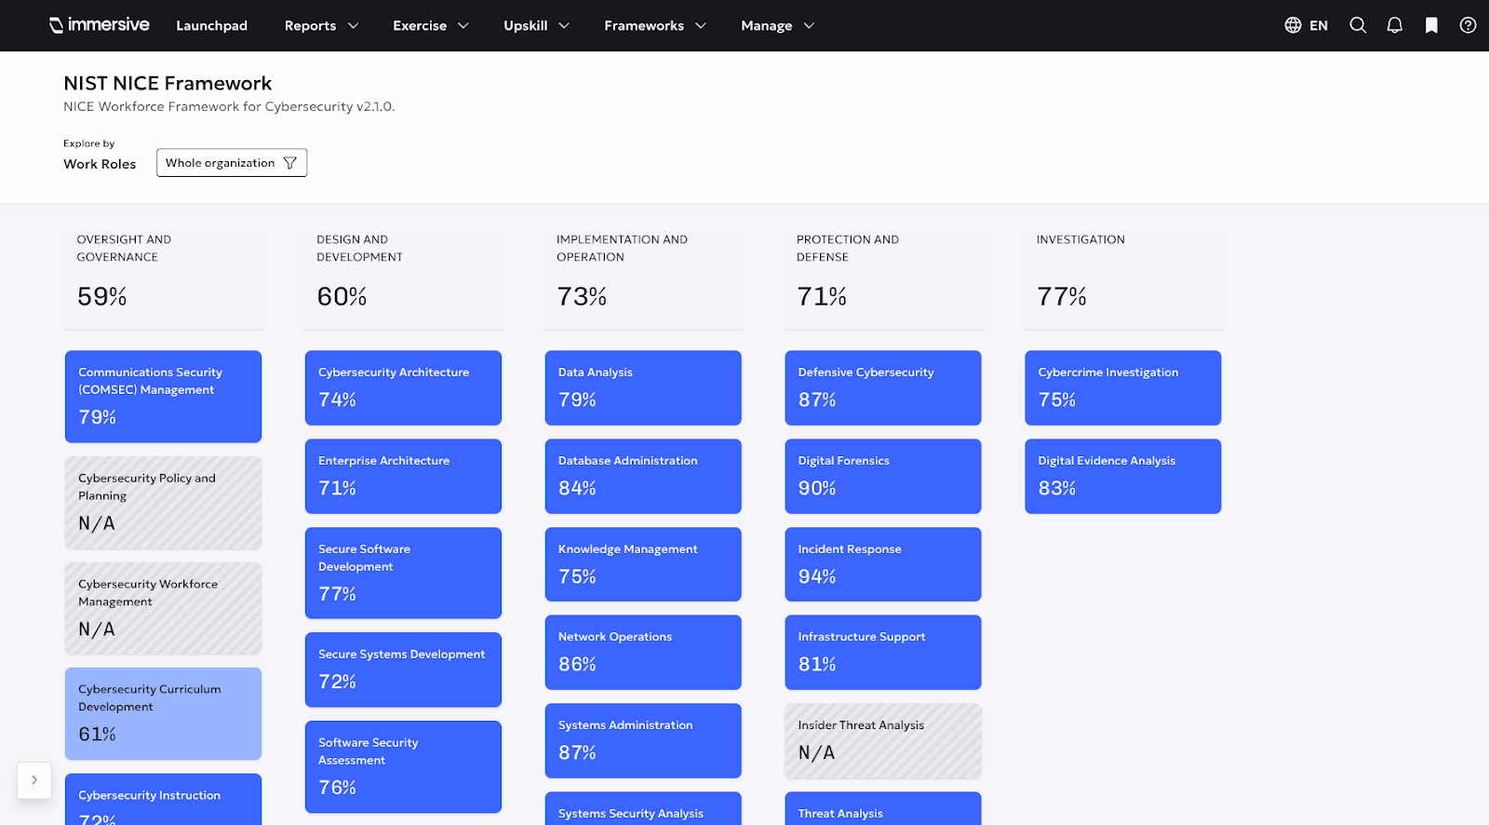Go to Launchpad
This screenshot has height=825, width=1489.
pyautogui.click(x=212, y=25)
